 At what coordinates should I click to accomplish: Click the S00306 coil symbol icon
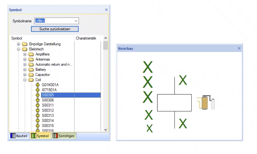[37, 100]
